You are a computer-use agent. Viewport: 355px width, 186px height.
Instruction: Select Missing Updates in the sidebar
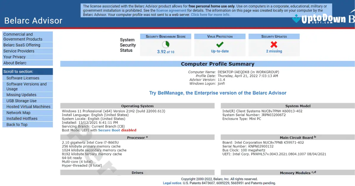[22, 94]
